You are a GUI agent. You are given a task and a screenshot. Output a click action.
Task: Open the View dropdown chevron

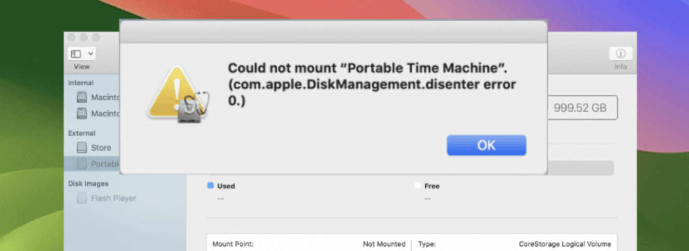[90, 54]
